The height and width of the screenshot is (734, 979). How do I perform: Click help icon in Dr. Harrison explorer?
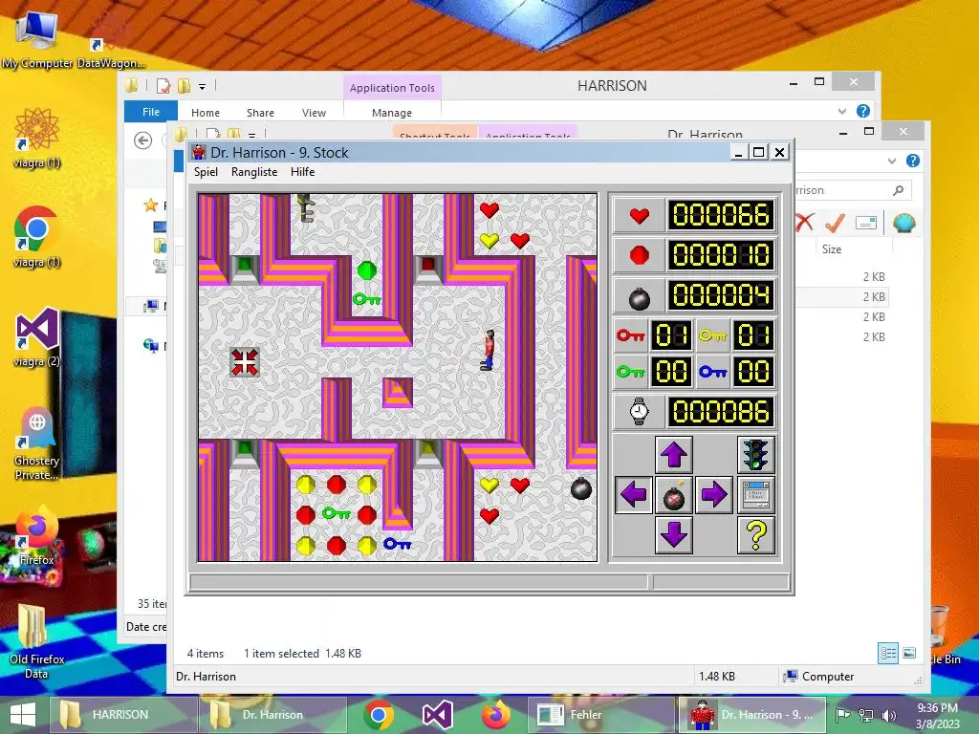913,161
